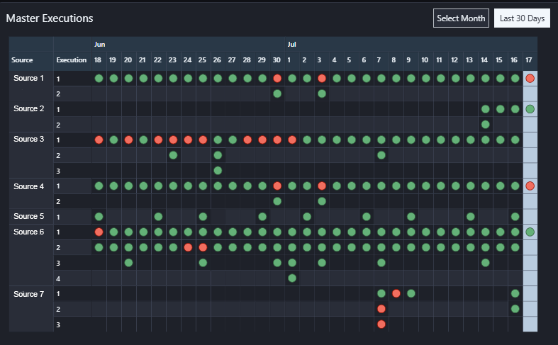Click Source 6 execution 2 red dot on Jun 24
The height and width of the screenshot is (345, 558).
[x=188, y=247]
